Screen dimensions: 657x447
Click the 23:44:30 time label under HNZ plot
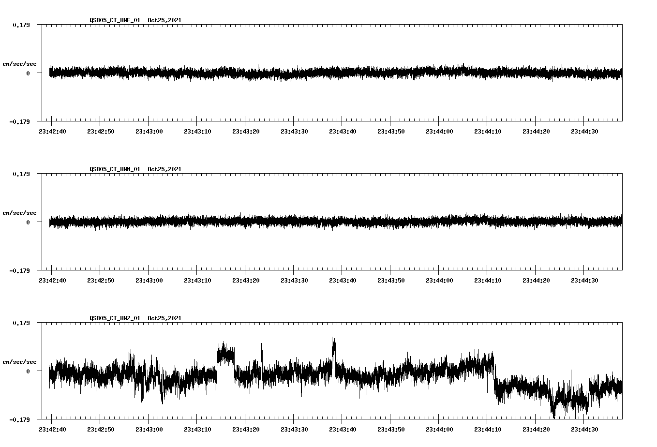584,429
